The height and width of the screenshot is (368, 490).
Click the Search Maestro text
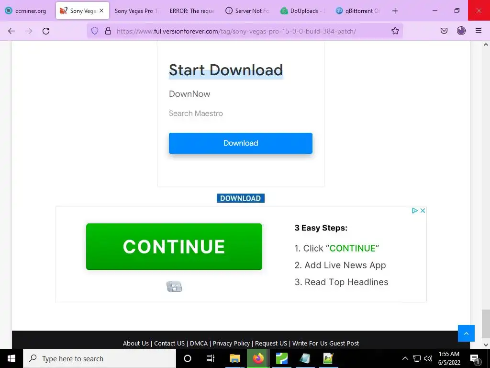(196, 113)
